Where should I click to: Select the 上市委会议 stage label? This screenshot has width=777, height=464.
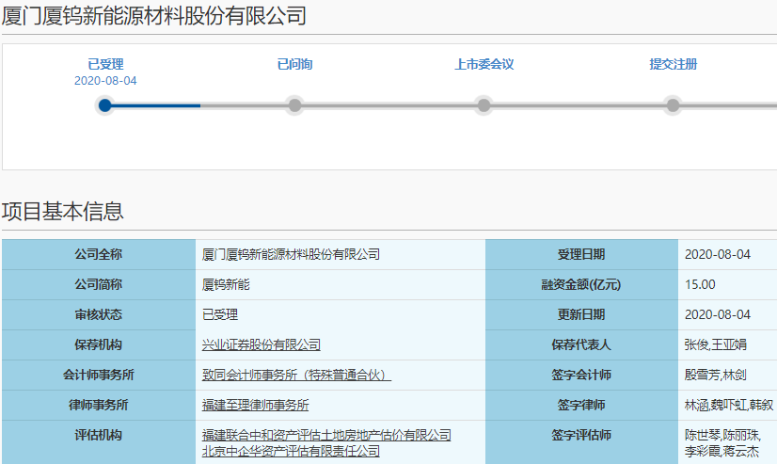click(484, 65)
